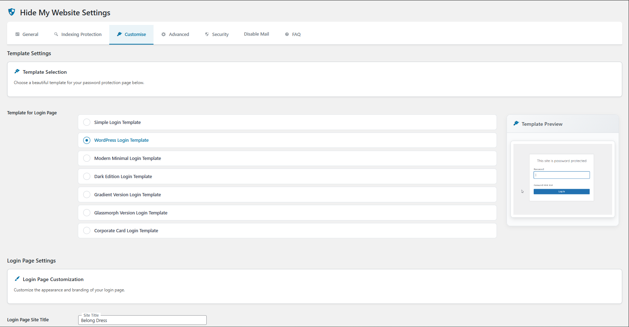Viewport: 629px width, 327px height.
Task: Select Modern Minimal Login Template radio
Action: pyautogui.click(x=87, y=158)
